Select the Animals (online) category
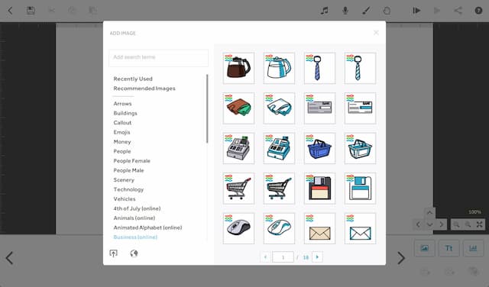 134,218
